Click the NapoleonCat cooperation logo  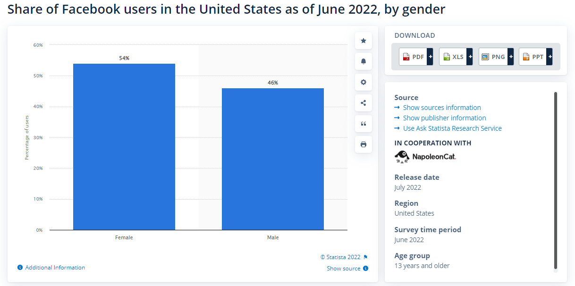point(425,156)
